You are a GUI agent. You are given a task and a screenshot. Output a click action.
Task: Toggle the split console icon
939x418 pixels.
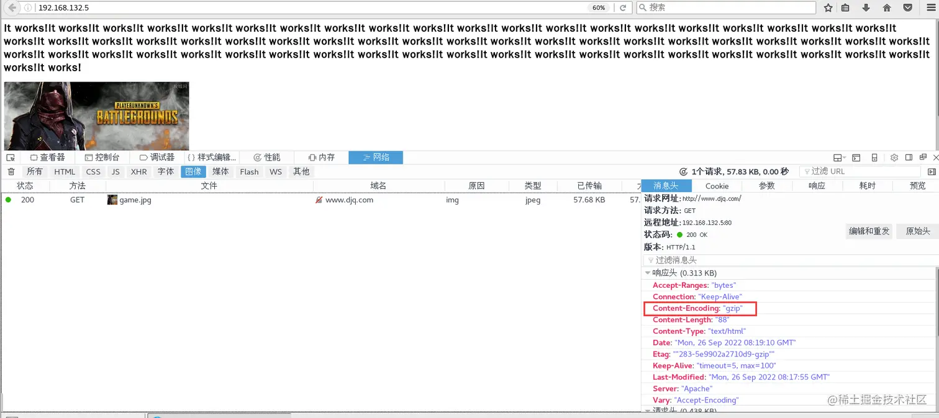pos(856,158)
